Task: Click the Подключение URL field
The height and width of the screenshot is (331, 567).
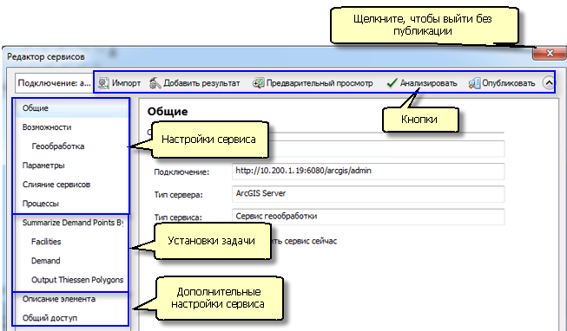Action: [368, 171]
